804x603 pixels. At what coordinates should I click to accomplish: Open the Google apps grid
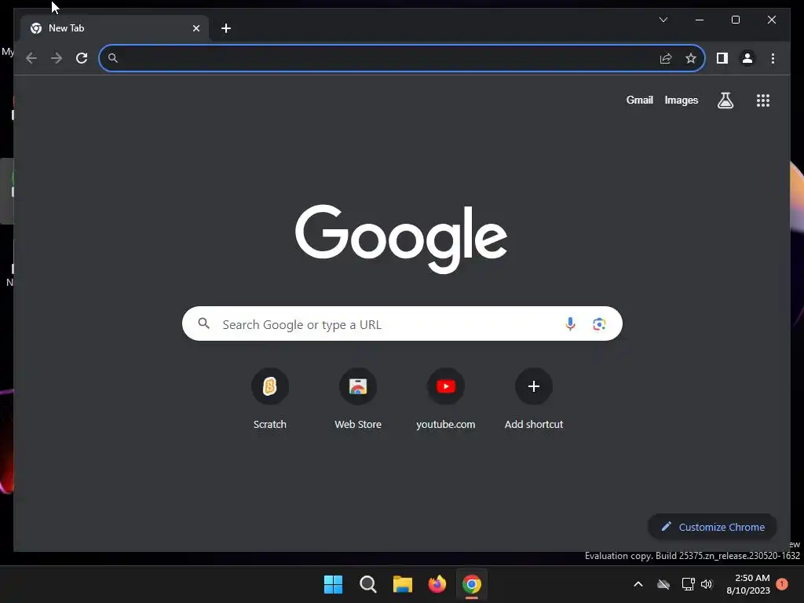[x=763, y=100]
